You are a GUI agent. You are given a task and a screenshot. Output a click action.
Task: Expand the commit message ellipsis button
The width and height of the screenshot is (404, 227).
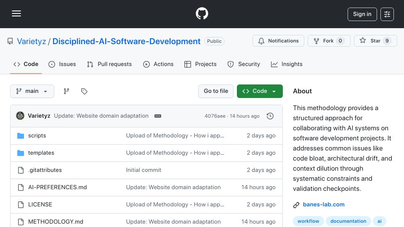158,116
